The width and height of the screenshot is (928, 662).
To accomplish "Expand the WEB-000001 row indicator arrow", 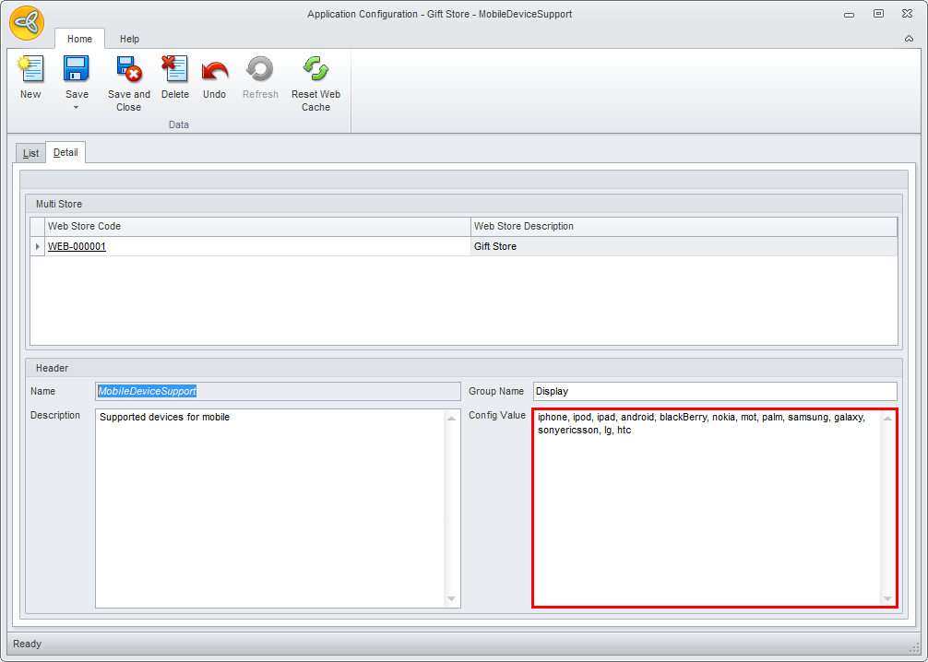I will tap(38, 247).
